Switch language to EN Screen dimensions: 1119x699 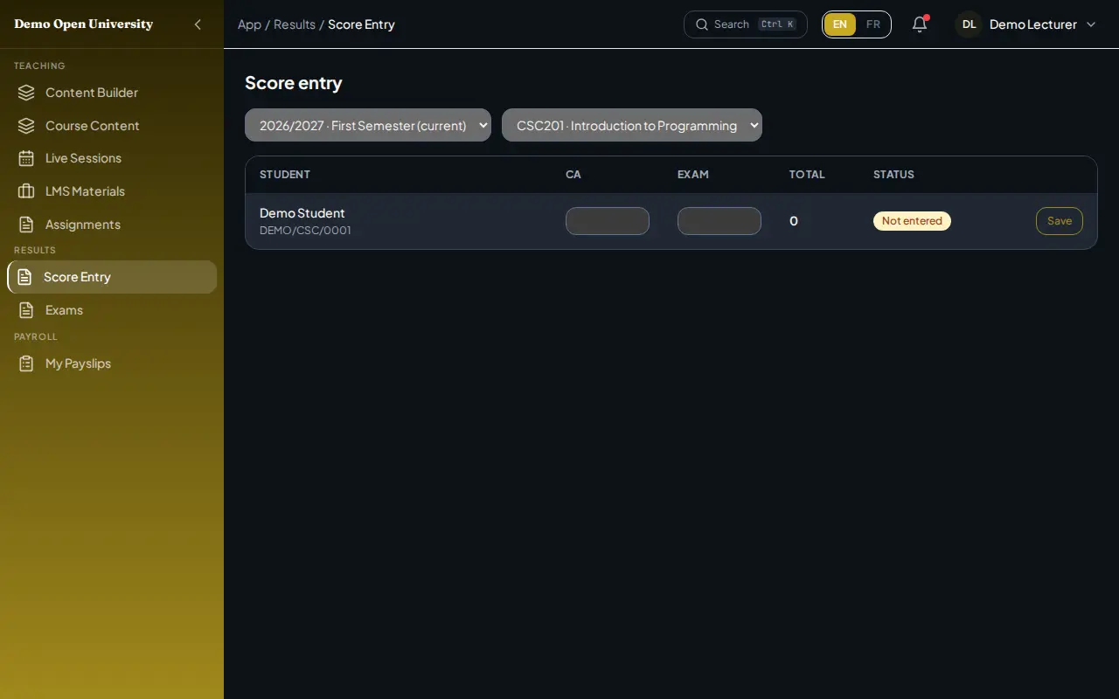click(840, 24)
